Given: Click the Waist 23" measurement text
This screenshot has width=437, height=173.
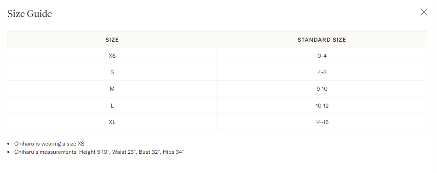Looking at the screenshot, I should pos(123,152).
